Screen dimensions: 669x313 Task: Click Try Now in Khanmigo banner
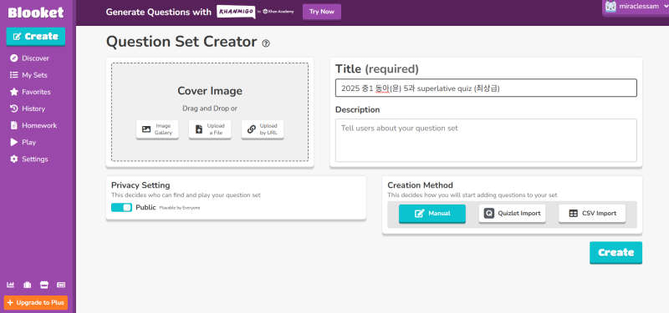tap(322, 12)
